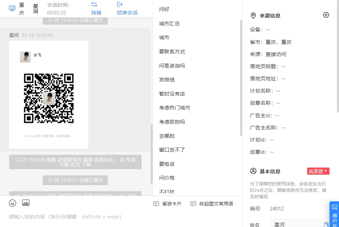This screenshot has width=339, height=227.
Task: Select quick reply 暂时没有店
Action: coord(172,94)
